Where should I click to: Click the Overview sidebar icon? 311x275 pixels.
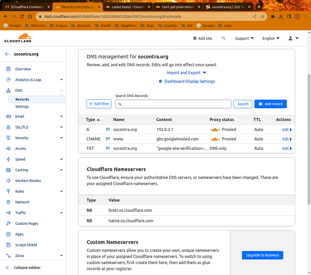(8, 69)
